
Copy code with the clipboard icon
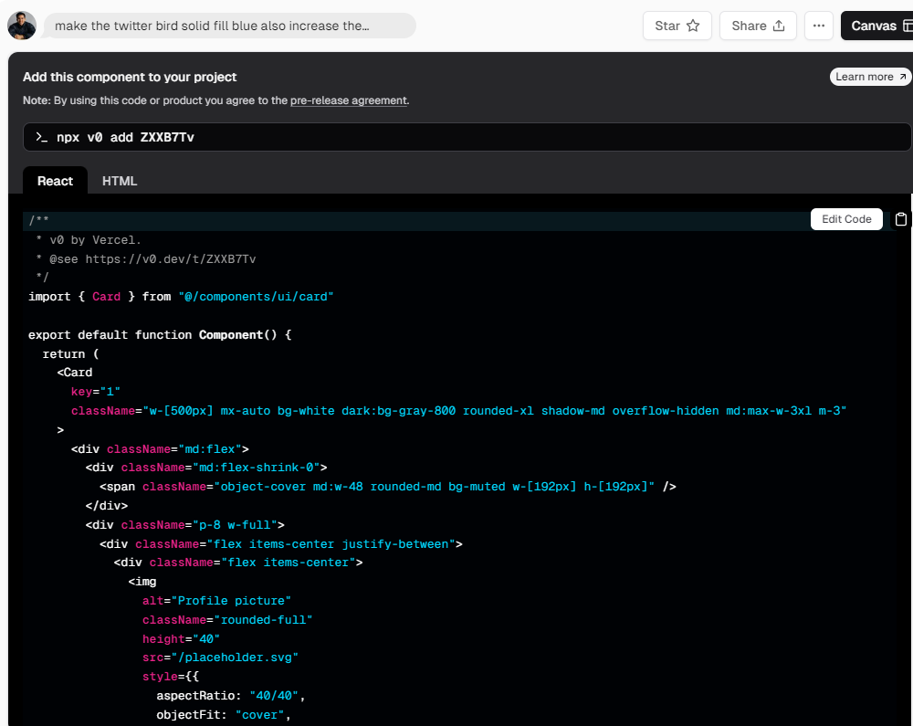901,219
